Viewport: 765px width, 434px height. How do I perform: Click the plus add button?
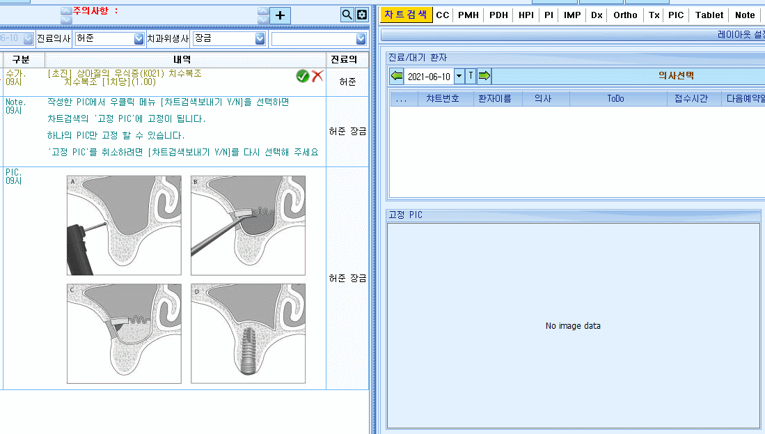(280, 15)
